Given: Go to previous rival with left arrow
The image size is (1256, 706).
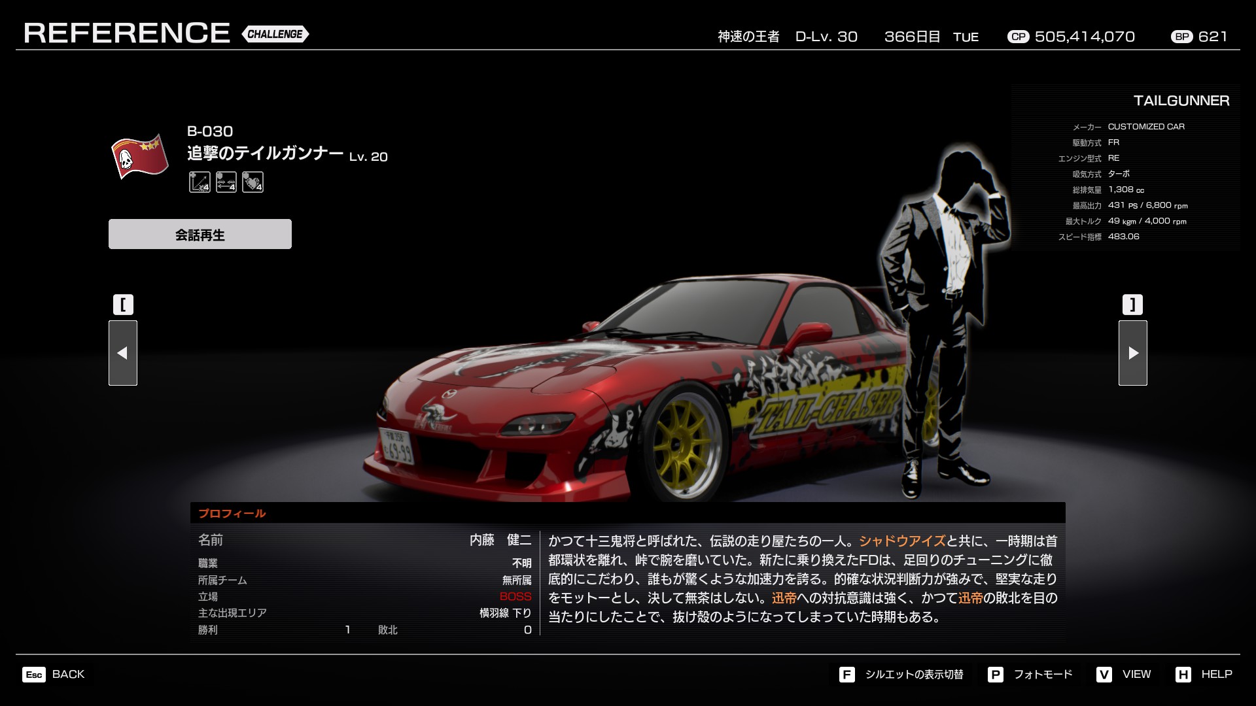Looking at the screenshot, I should point(123,353).
